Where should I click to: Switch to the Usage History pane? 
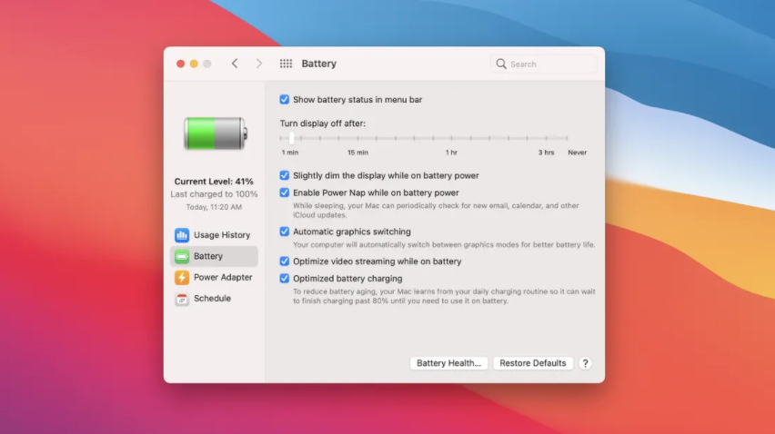pyautogui.click(x=221, y=235)
